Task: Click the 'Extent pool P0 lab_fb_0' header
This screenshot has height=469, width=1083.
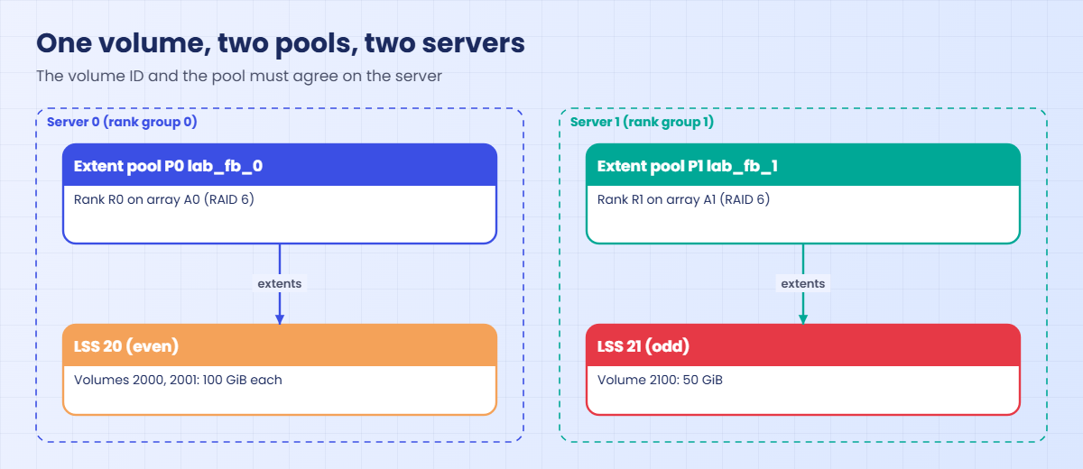Action: (x=280, y=166)
